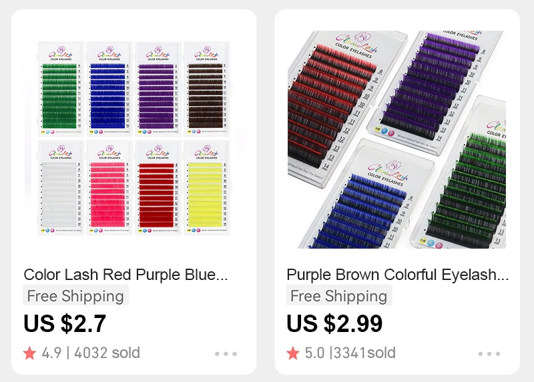This screenshot has height=382, width=534.
Task: Click the white lash tray in the left image
Action: [x=61, y=188]
